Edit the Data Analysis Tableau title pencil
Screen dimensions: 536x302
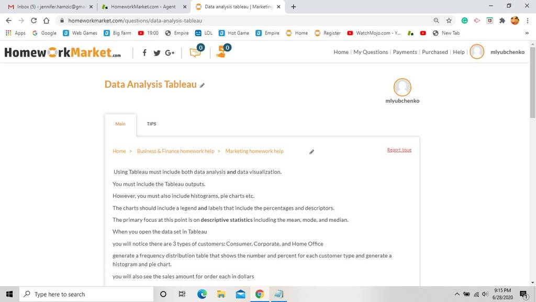coord(203,85)
